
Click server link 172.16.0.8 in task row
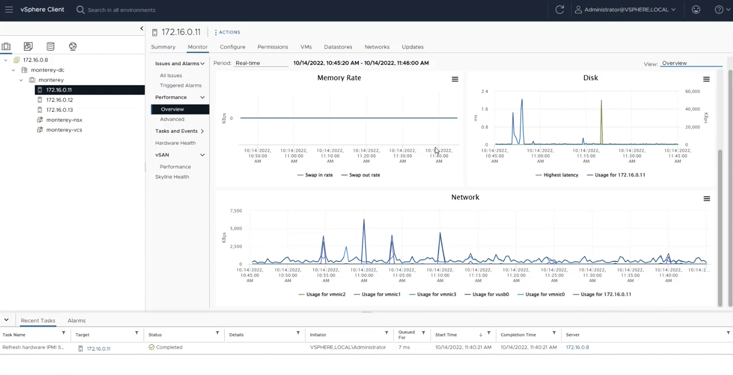pyautogui.click(x=577, y=347)
